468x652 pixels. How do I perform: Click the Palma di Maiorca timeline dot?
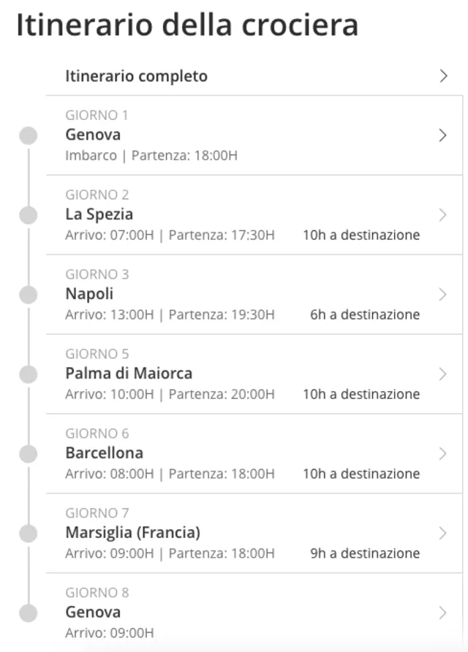(x=29, y=374)
